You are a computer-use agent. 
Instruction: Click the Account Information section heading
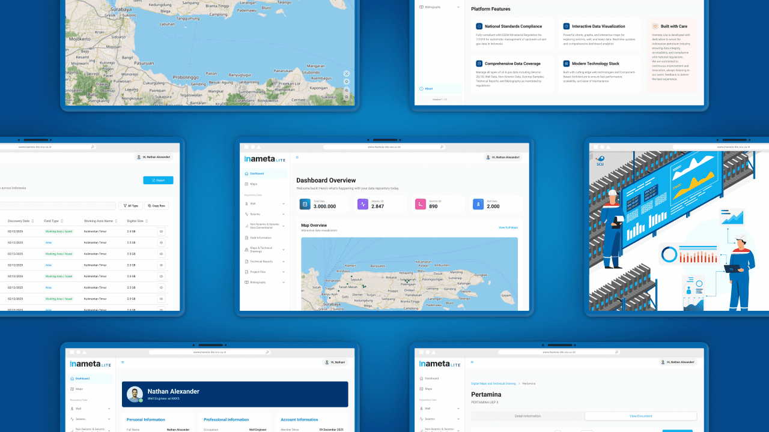[299, 420]
